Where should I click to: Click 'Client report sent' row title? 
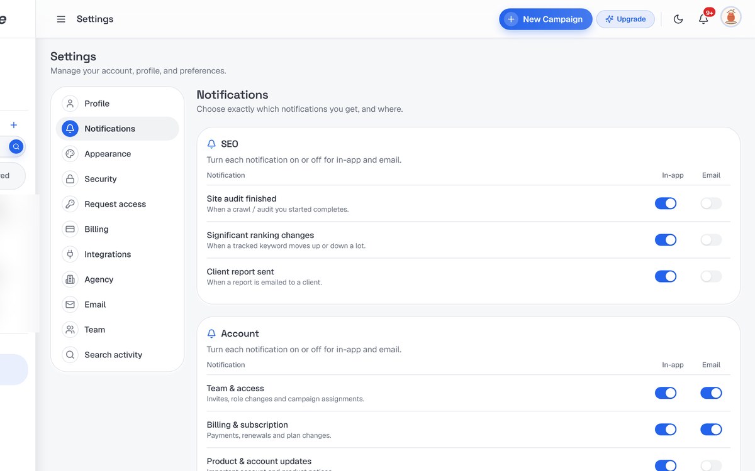coord(240,271)
